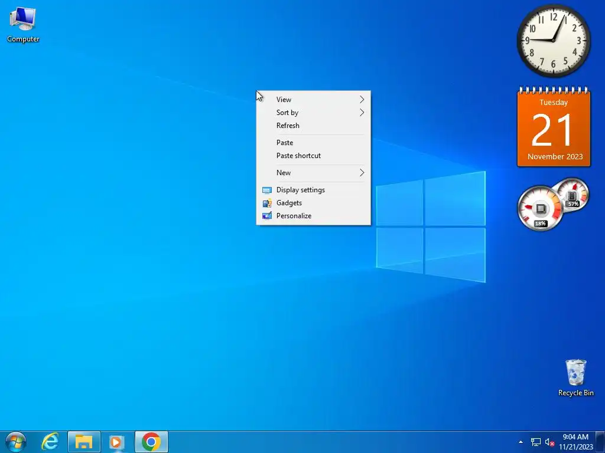
Task: Launch Windows Media Player from taskbar
Action: (117, 442)
